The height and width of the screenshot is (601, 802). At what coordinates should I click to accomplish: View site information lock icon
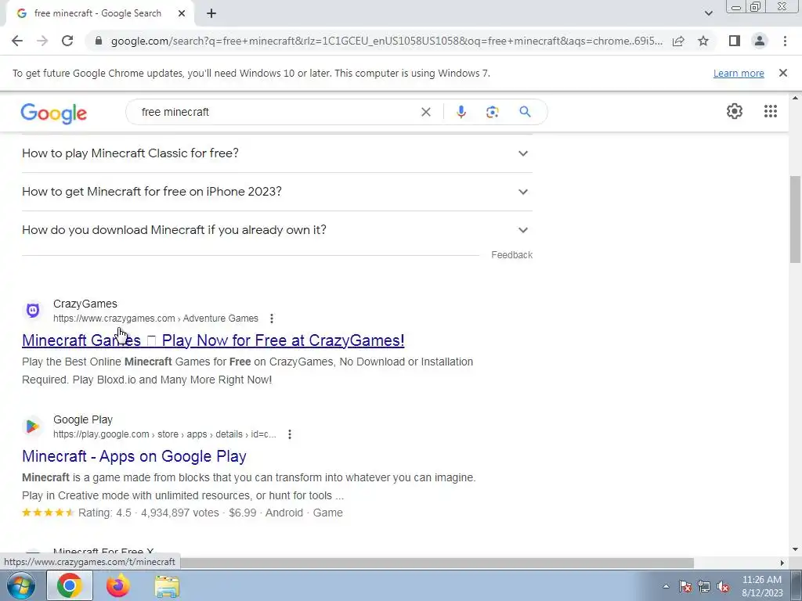coord(99,41)
